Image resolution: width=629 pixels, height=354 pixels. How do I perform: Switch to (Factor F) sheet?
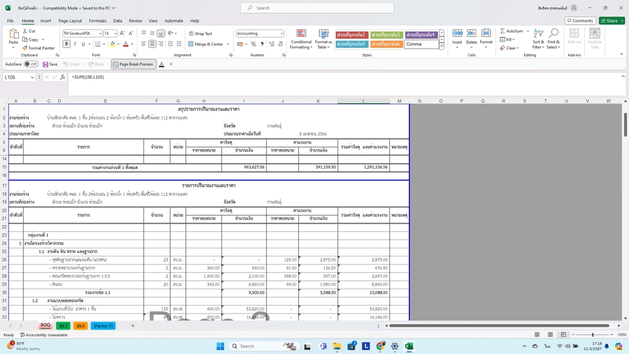[103, 326]
